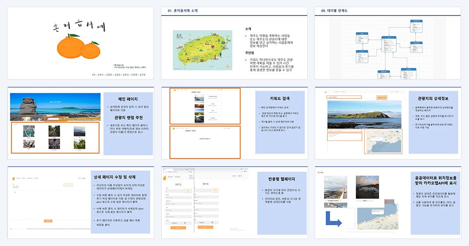Click the last recommended photo in the bottom row
Image resolution: width=469 pixels, height=246 pixels.
79,144
